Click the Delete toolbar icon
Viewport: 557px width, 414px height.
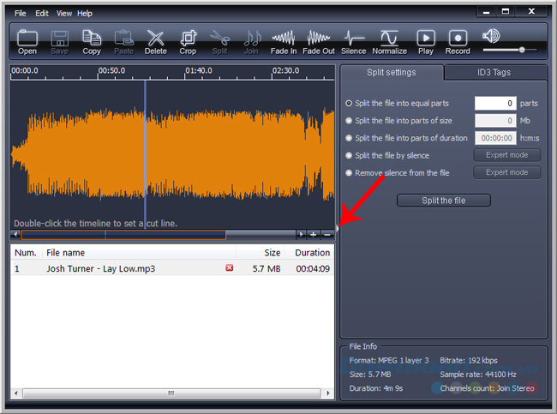coord(156,40)
